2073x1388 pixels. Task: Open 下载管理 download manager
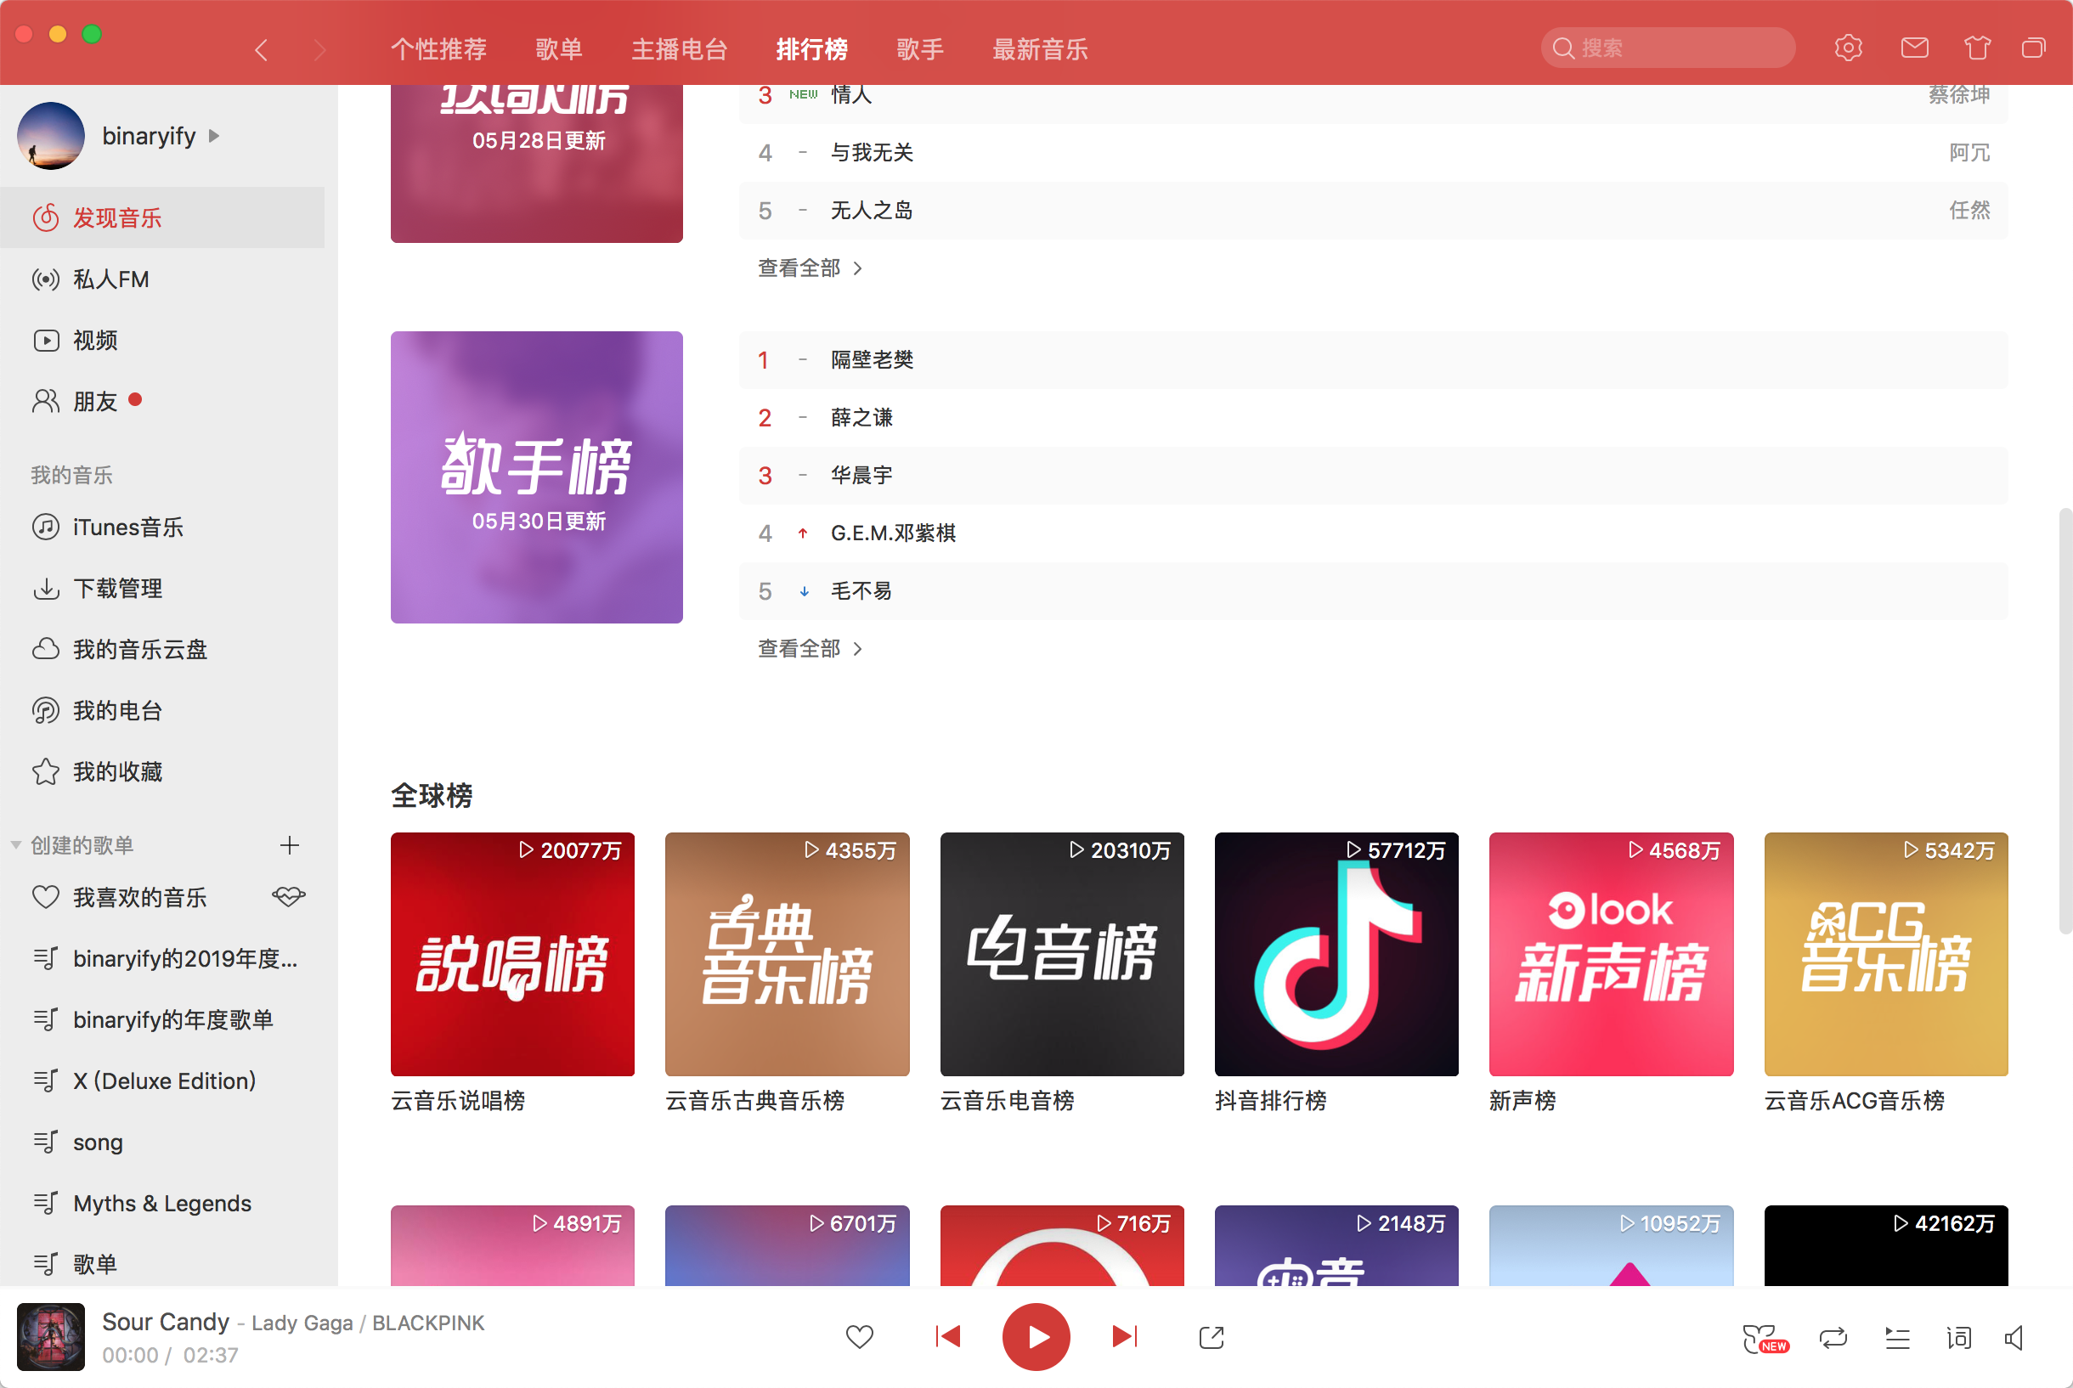click(x=117, y=588)
